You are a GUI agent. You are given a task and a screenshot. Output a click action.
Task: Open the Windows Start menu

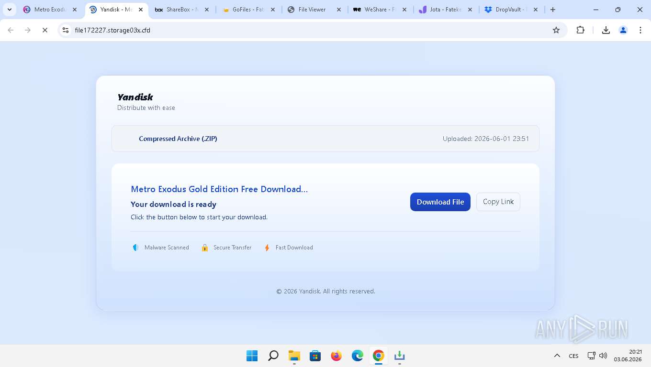coord(252,356)
